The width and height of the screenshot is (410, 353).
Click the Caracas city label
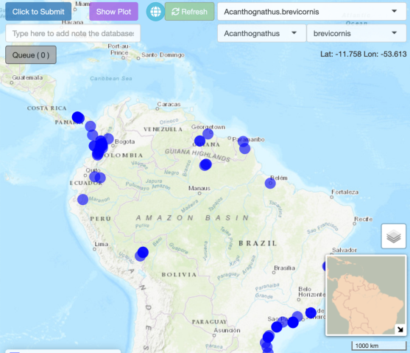pos(169,104)
